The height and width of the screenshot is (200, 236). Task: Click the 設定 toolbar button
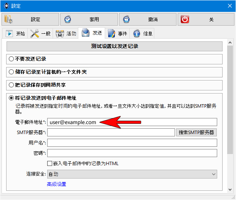[30, 20]
